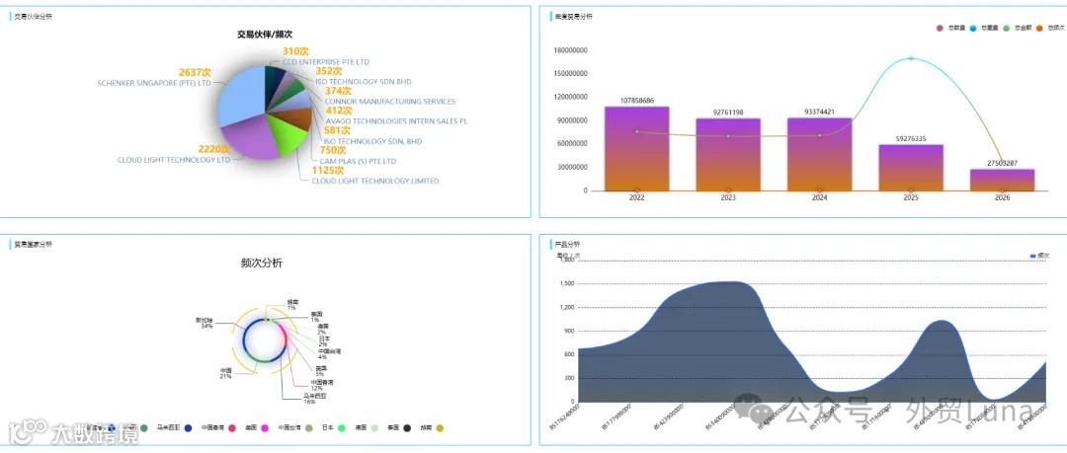The width and height of the screenshot is (1067, 453).
Task: Click the 交易伙伴分析 panel heading
Action: pyautogui.click(x=33, y=17)
